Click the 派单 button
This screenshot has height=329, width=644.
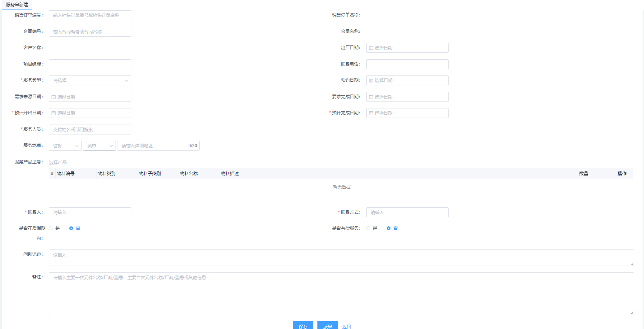[x=327, y=326]
